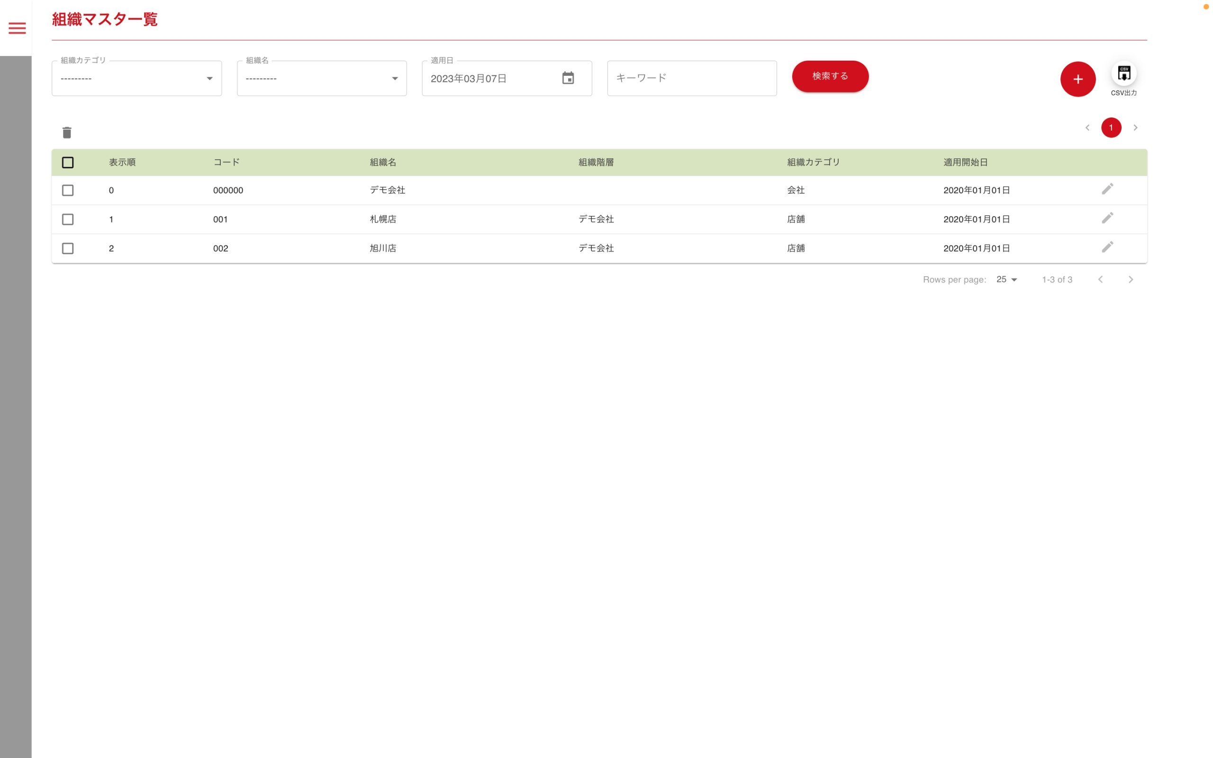Open the 組織カテゴリ dropdown

pos(136,79)
